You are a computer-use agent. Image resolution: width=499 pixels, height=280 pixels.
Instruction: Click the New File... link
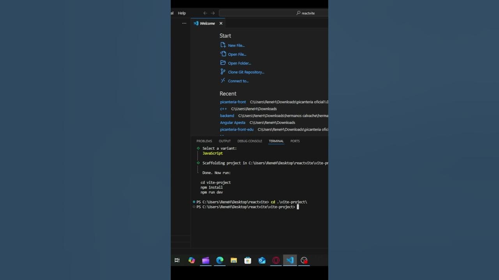[x=236, y=45]
